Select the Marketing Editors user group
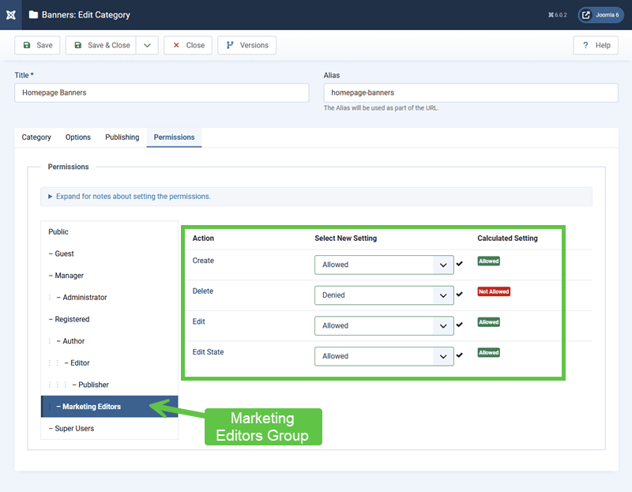The image size is (632, 492). (x=109, y=407)
